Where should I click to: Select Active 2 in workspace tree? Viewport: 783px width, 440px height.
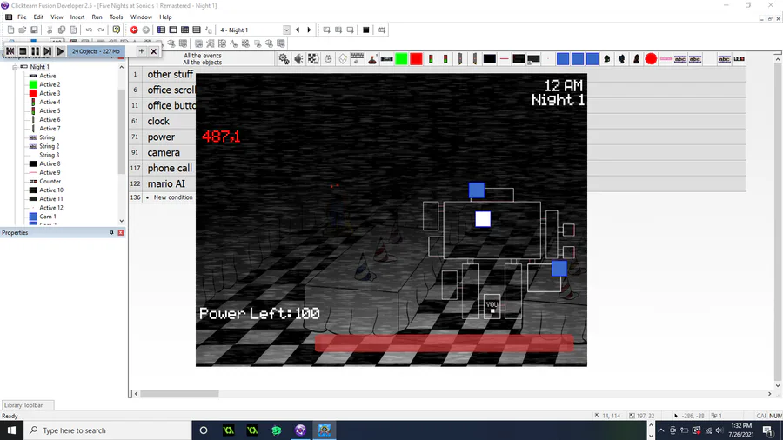coord(50,84)
